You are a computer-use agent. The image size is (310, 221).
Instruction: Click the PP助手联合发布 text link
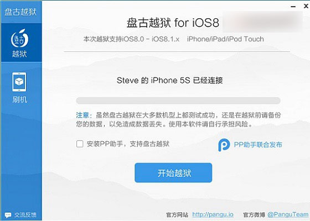[x=258, y=145]
